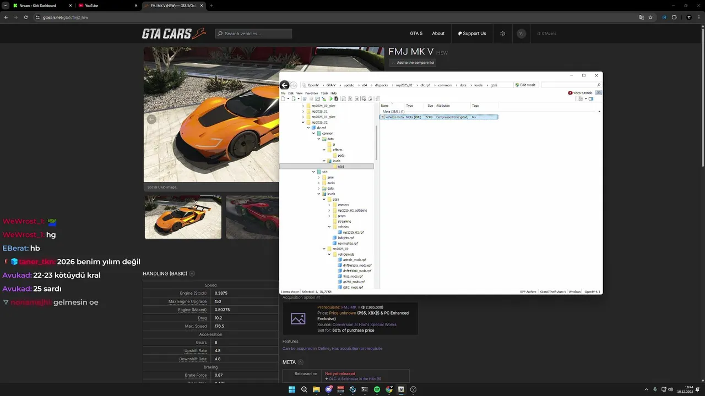The width and height of the screenshot is (705, 396).
Task: Click the Support Us link
Action: [x=472, y=34]
